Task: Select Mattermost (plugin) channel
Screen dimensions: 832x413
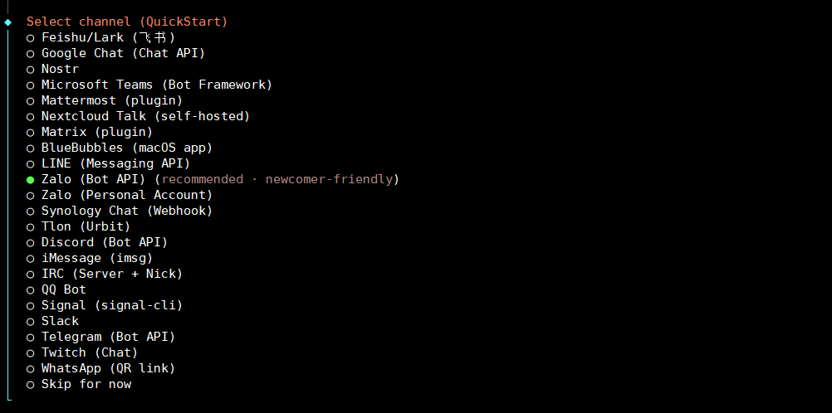Action: (111, 100)
